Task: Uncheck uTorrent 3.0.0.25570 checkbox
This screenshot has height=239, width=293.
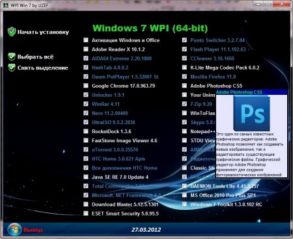Action: pyautogui.click(x=86, y=149)
